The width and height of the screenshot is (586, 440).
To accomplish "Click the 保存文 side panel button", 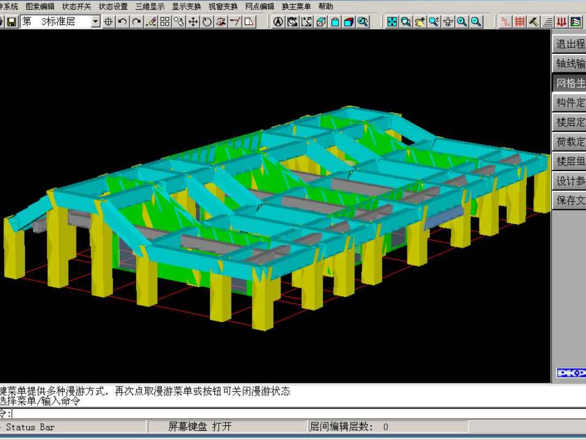I will tap(570, 200).
